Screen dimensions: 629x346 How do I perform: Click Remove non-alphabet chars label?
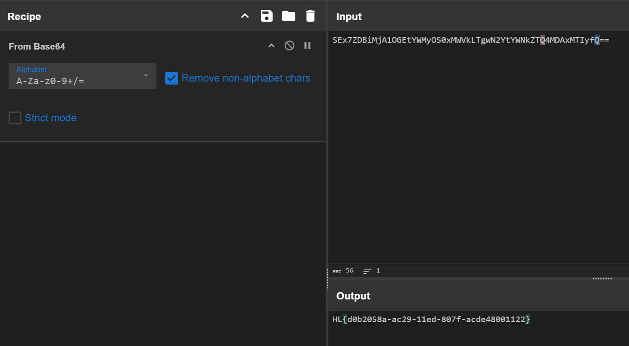(246, 78)
